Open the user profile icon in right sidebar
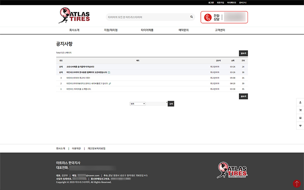The width and height of the screenshot is (304, 190). [300, 102]
